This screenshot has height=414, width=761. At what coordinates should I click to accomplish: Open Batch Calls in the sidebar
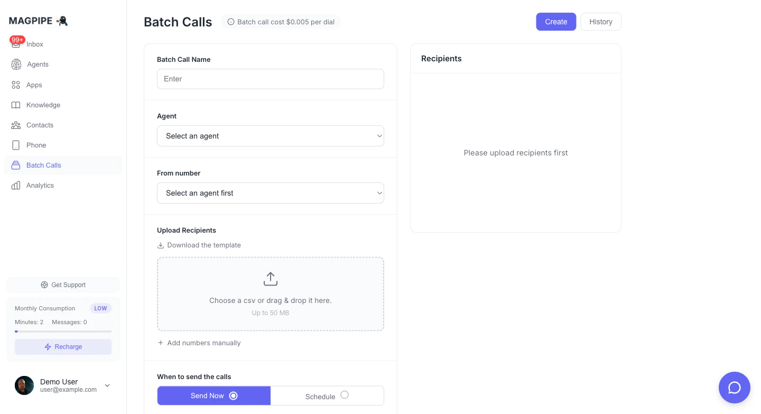point(43,165)
